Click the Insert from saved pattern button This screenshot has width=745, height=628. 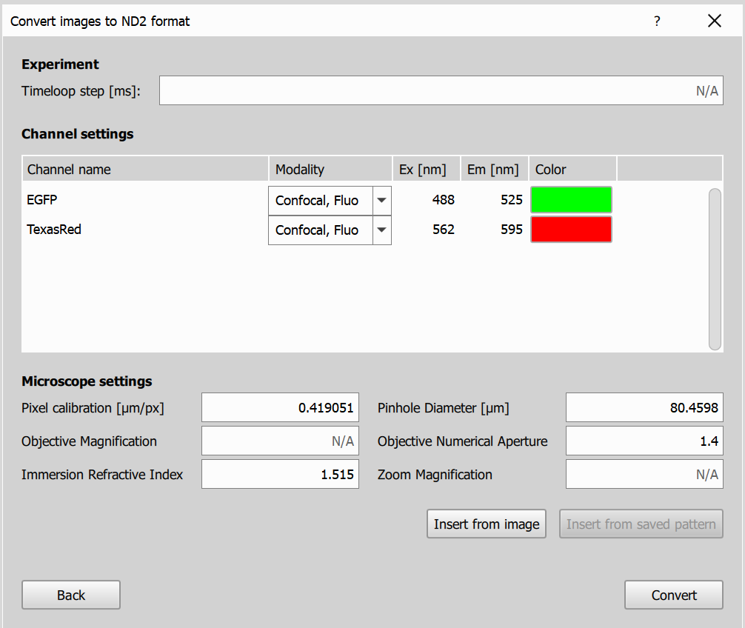641,524
